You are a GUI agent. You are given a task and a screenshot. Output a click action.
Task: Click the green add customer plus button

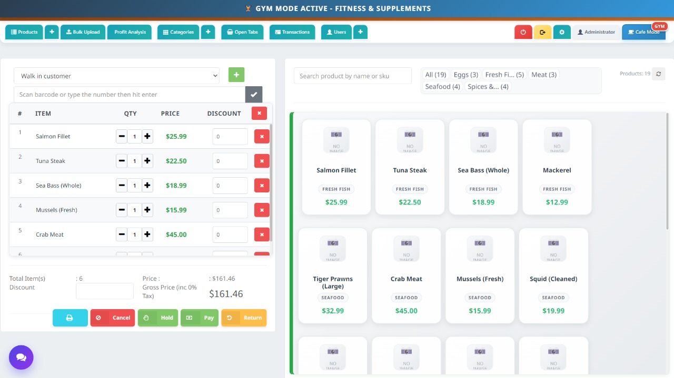click(x=236, y=75)
